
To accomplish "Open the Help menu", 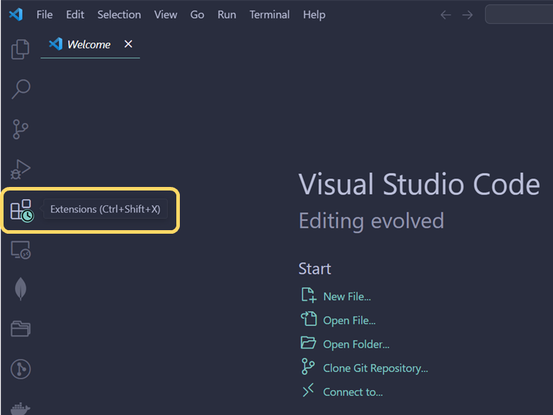I will (314, 14).
